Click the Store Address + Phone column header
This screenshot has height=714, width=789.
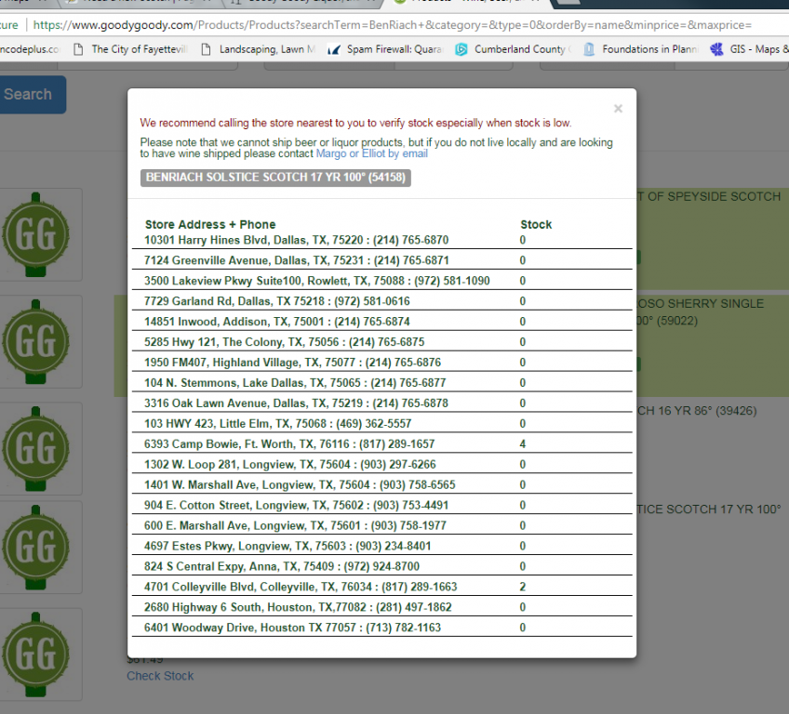[210, 225]
